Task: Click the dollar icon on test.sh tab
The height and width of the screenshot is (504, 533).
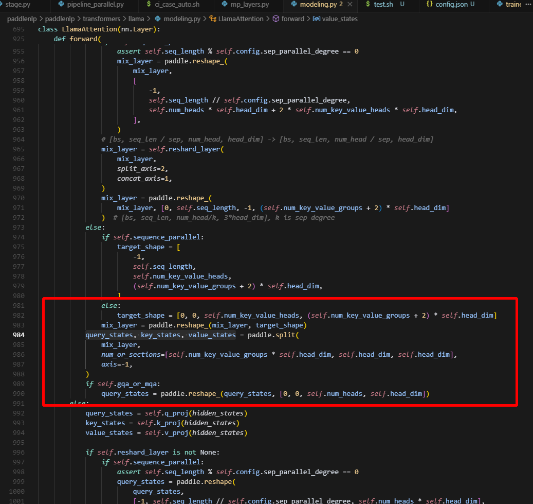Action: point(367,5)
